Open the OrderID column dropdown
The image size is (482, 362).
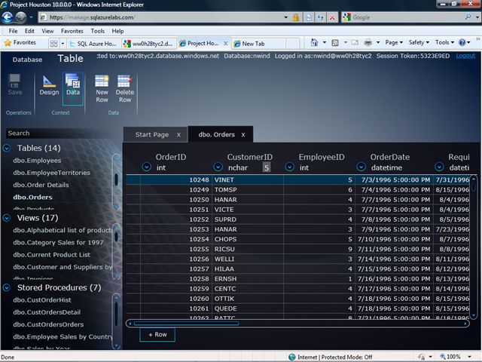[147, 167]
